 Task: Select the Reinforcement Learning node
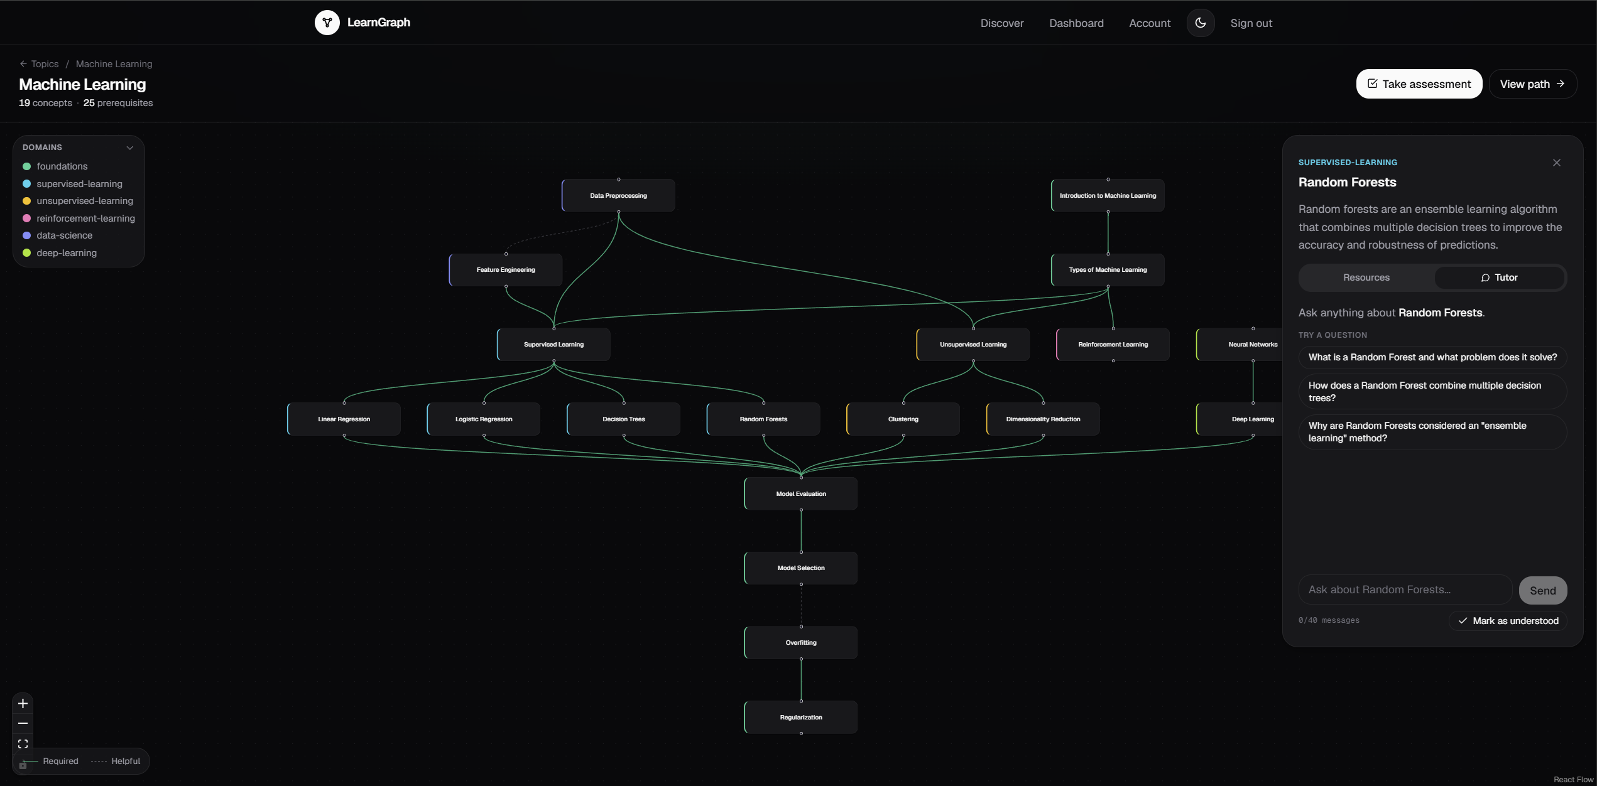tap(1113, 345)
